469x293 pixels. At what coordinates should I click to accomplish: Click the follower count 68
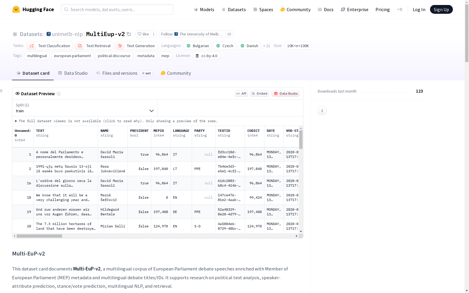pyautogui.click(x=229, y=34)
